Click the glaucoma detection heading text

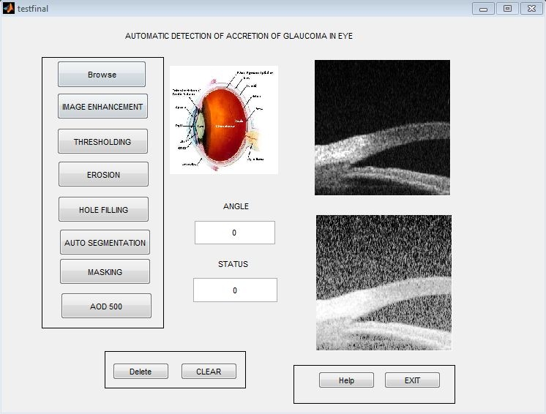[239, 36]
